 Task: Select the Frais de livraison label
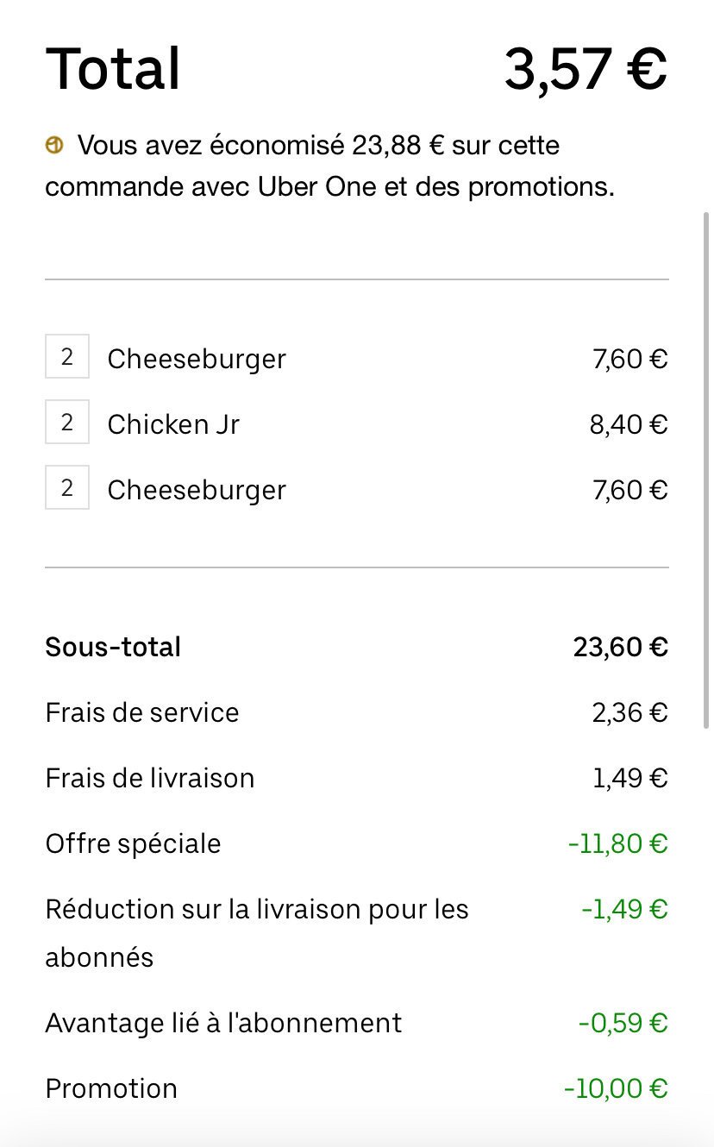point(150,778)
